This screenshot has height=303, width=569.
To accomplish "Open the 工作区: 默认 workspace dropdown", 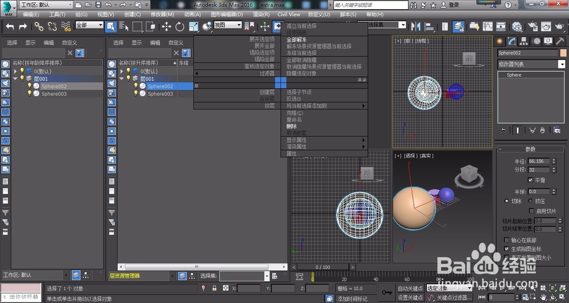I will click(46, 5).
